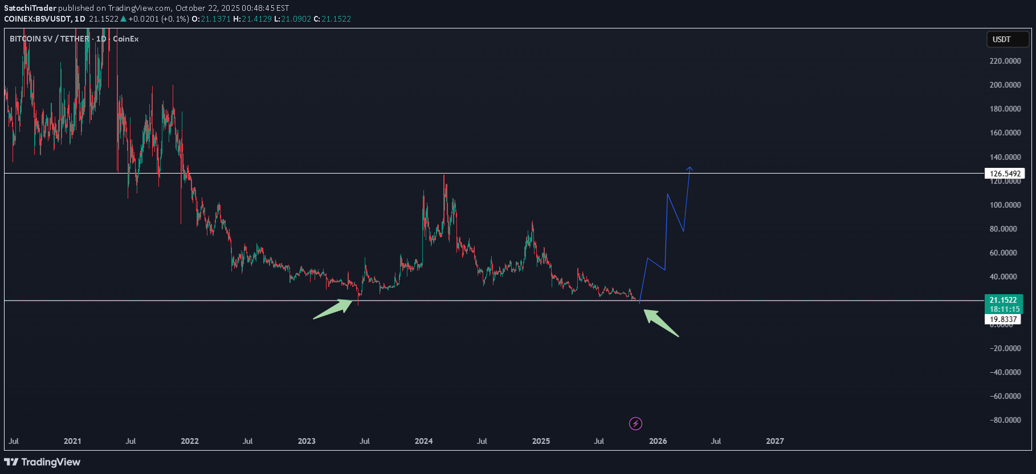This screenshot has width=1036, height=474.
Task: Click the -80.0000 price axis label
Action: (1005, 420)
